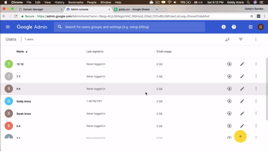Open Spotlight search in menu bar

[248, 2]
